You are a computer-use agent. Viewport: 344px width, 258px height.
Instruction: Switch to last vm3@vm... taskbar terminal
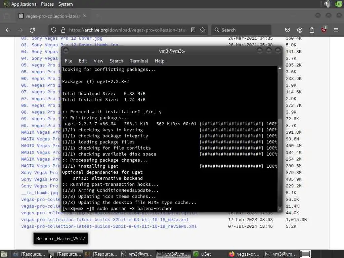[281, 254]
